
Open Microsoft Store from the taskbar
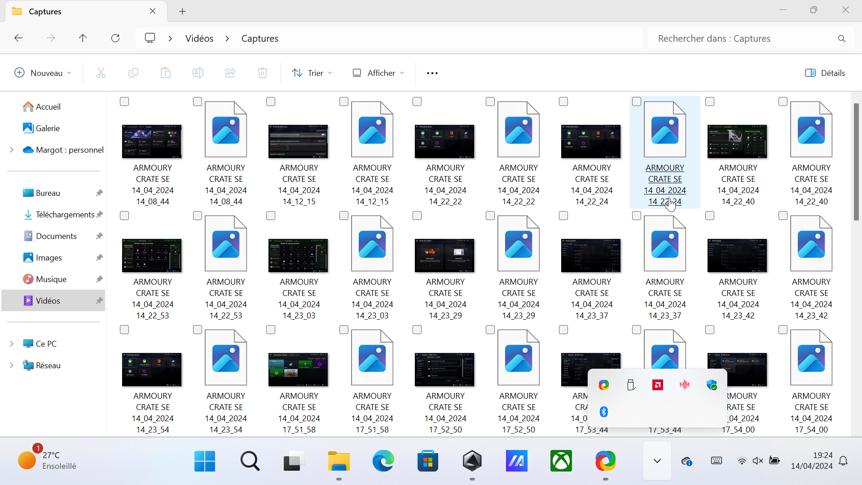(x=428, y=461)
